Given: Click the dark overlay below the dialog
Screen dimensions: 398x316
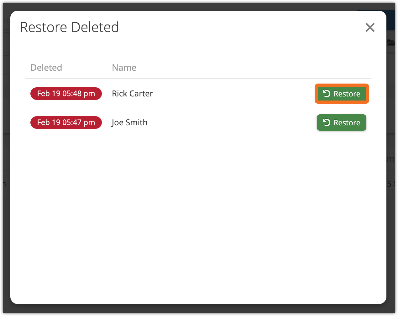Looking at the screenshot, I should coord(199,310).
